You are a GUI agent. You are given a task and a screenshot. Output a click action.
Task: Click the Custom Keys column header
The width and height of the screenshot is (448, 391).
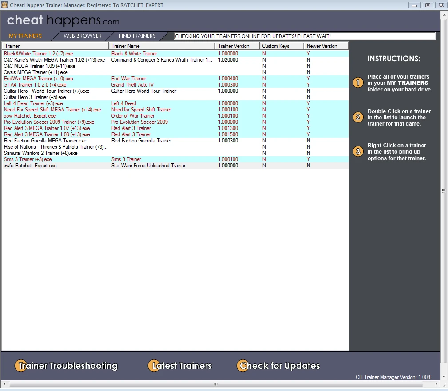281,46
